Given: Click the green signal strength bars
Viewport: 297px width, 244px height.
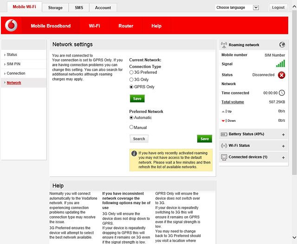Looking at the screenshot, I should [280, 64].
